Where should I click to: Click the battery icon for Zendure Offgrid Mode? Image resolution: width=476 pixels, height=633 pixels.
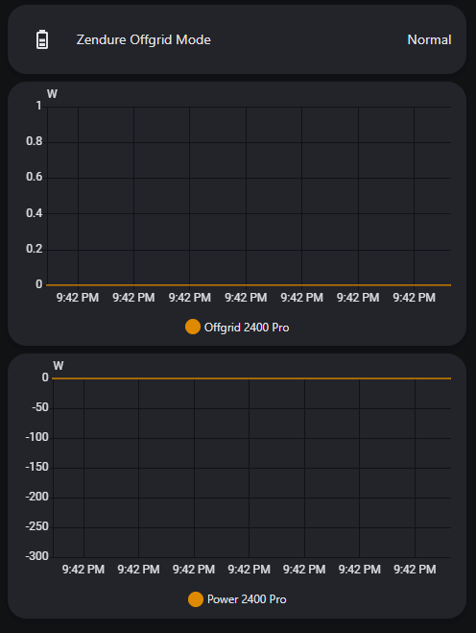[x=42, y=39]
